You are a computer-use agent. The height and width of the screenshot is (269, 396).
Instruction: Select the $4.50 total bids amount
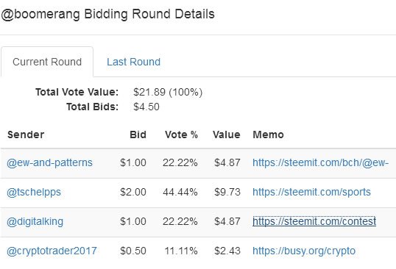pyautogui.click(x=146, y=107)
